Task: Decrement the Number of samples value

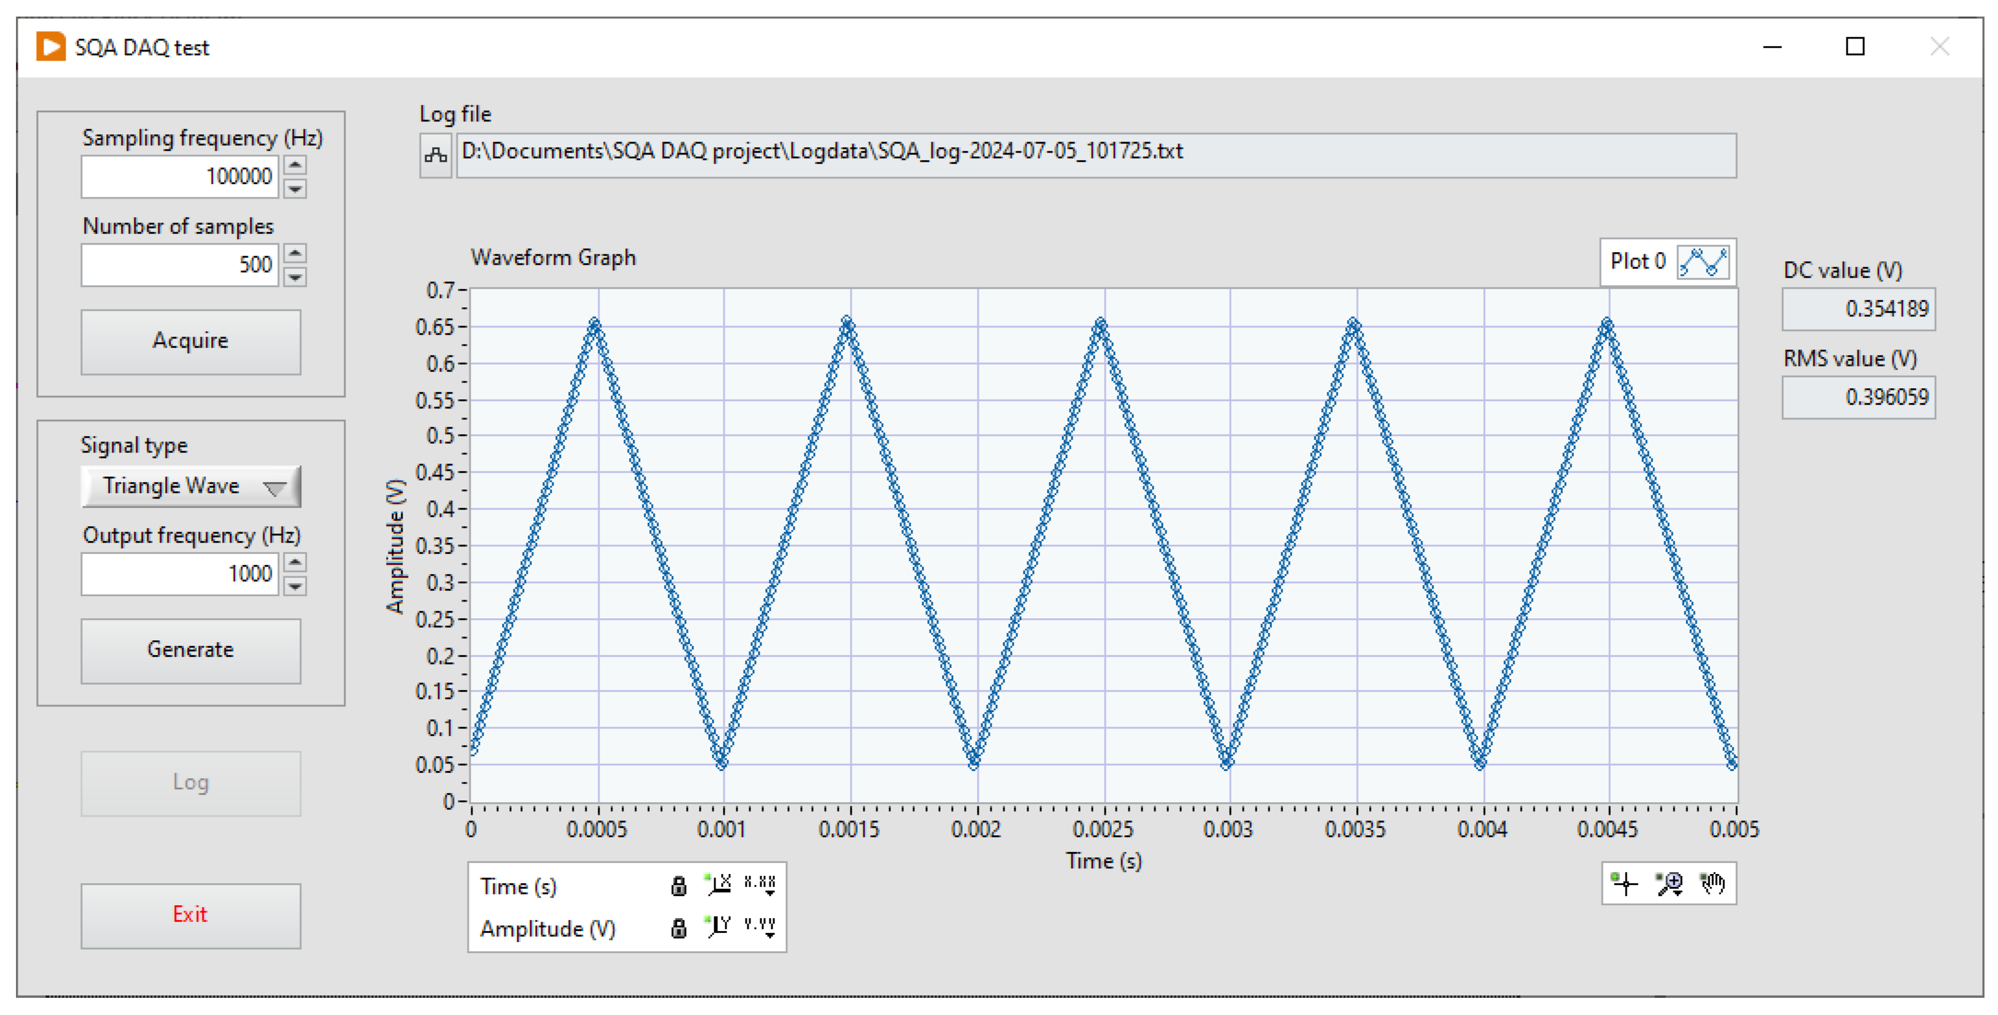Action: (295, 277)
